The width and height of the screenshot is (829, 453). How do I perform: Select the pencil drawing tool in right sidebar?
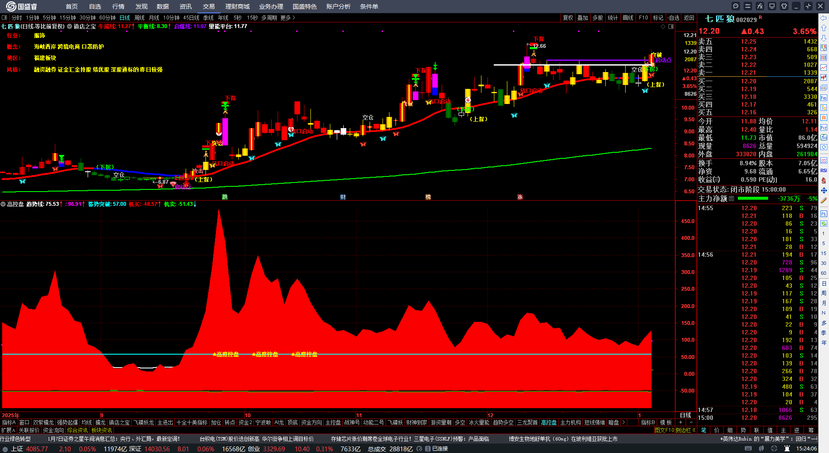point(824,200)
